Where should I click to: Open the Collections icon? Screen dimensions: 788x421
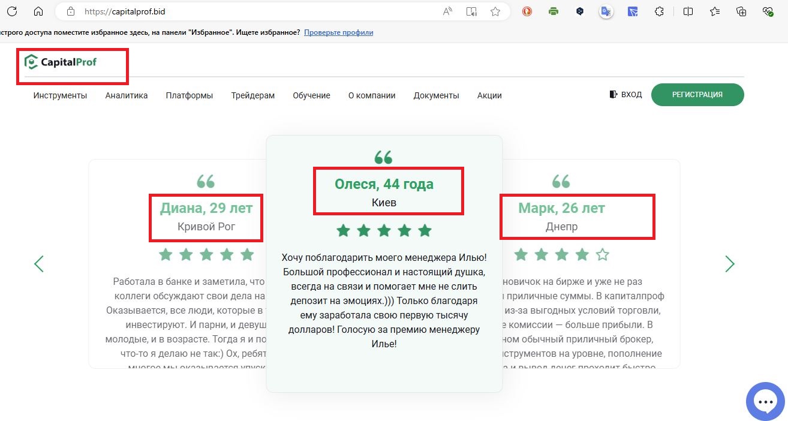point(741,11)
